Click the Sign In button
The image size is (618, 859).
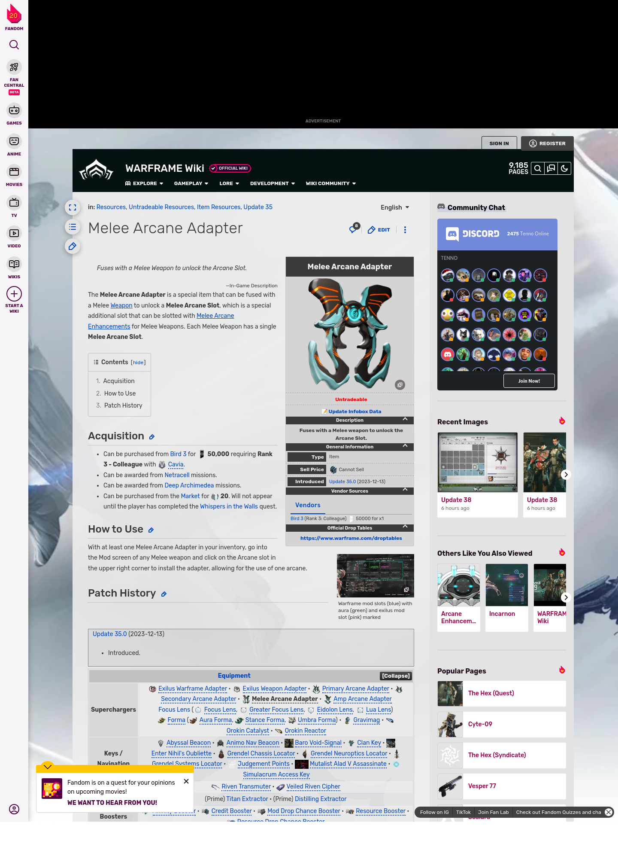coord(499,143)
